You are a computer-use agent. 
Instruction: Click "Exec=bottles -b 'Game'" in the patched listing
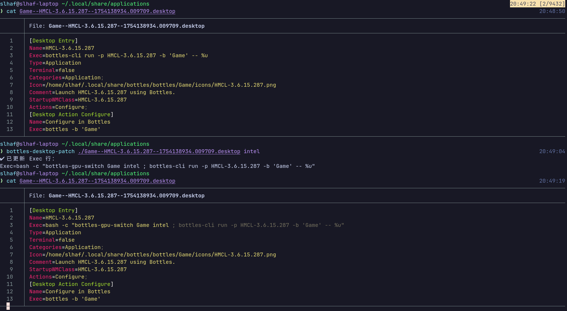(65, 299)
